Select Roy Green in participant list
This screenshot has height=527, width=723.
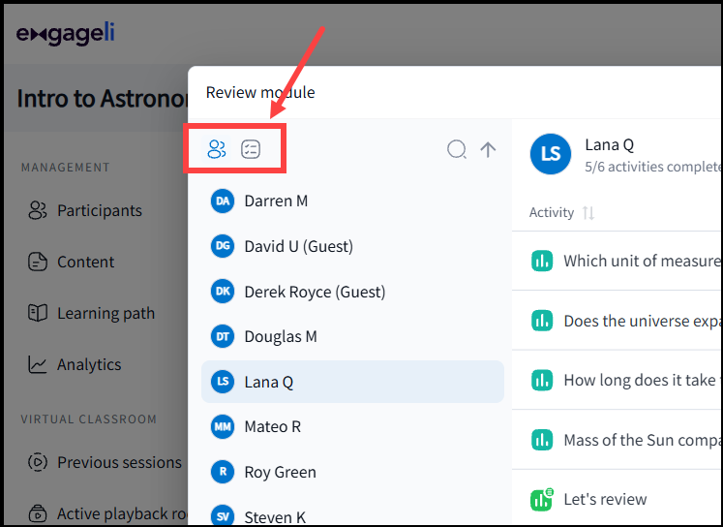(x=352, y=472)
